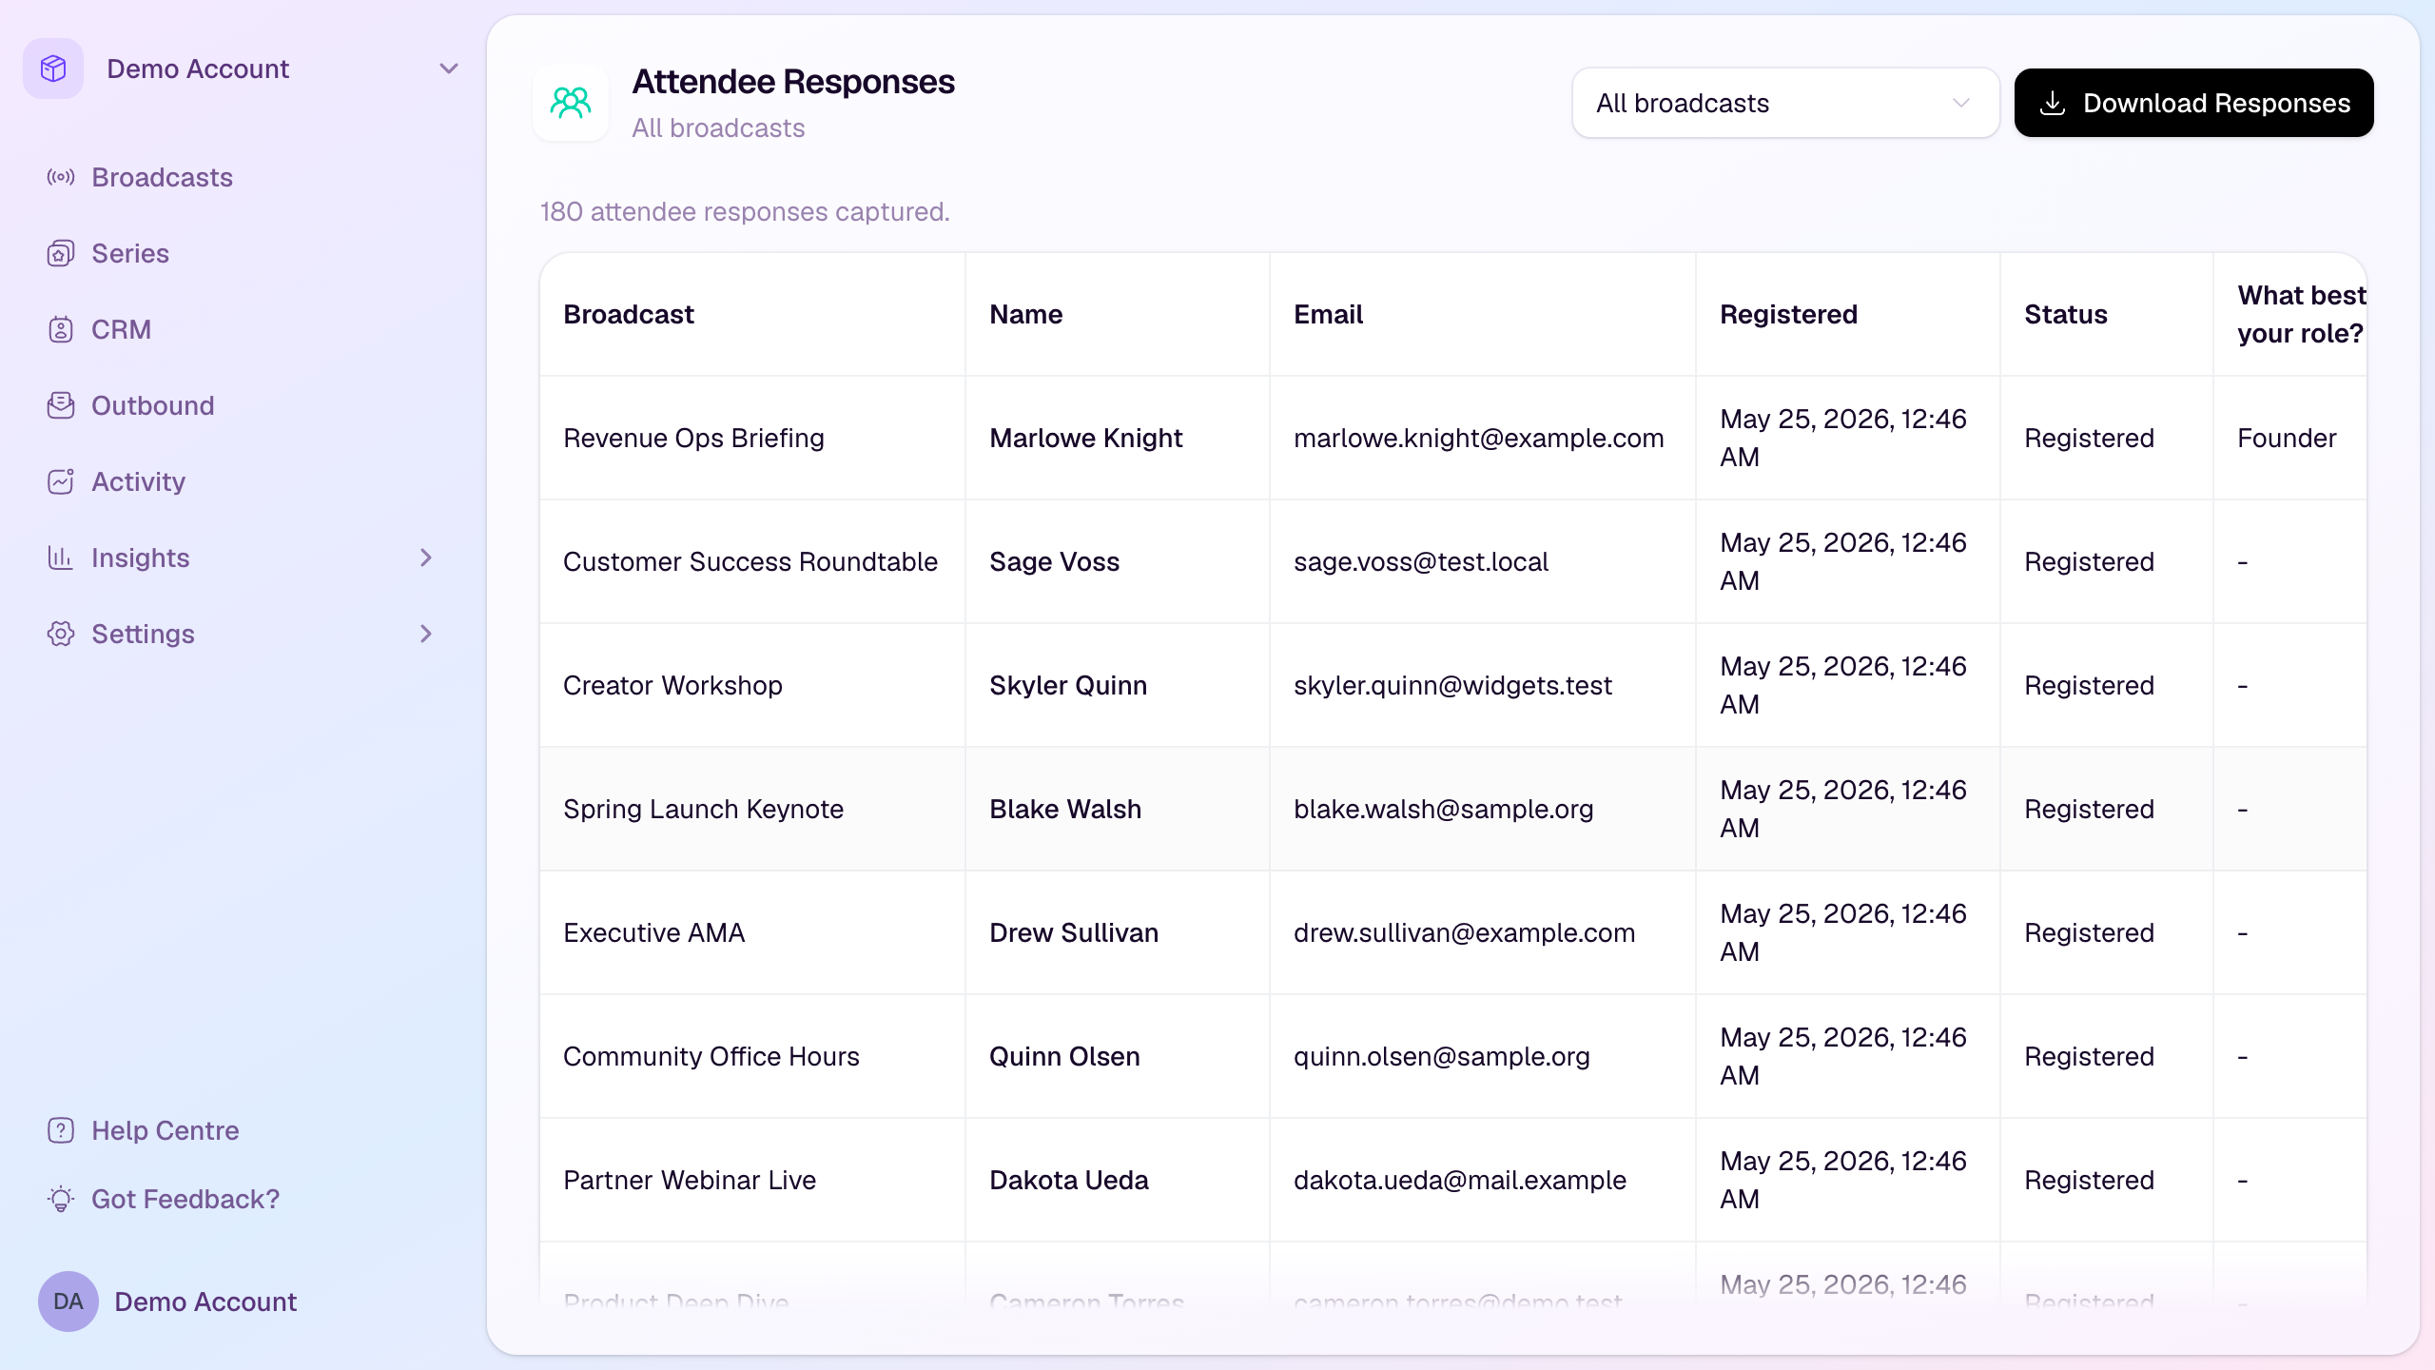Open the All broadcasts filter dropdown
This screenshot has width=2435, height=1370.
tap(1785, 103)
